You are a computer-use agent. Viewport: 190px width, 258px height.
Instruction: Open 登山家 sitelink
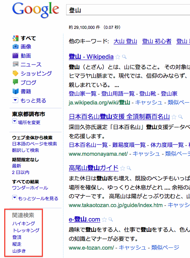(x=169, y=93)
